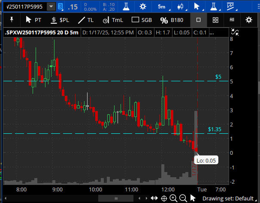Switch to four-grid drawing tools view
Viewport: 260px width, 203px height.
(215, 20)
